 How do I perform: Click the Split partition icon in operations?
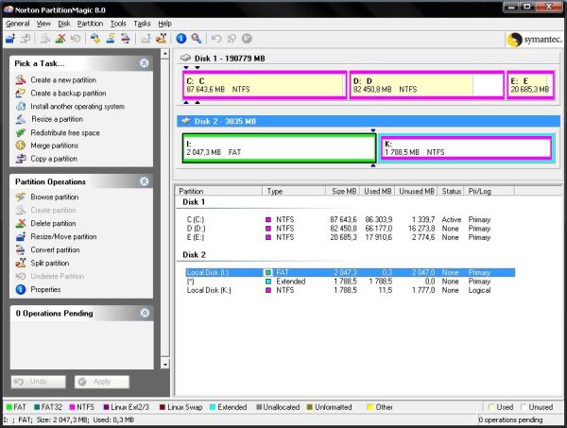pyautogui.click(x=21, y=264)
